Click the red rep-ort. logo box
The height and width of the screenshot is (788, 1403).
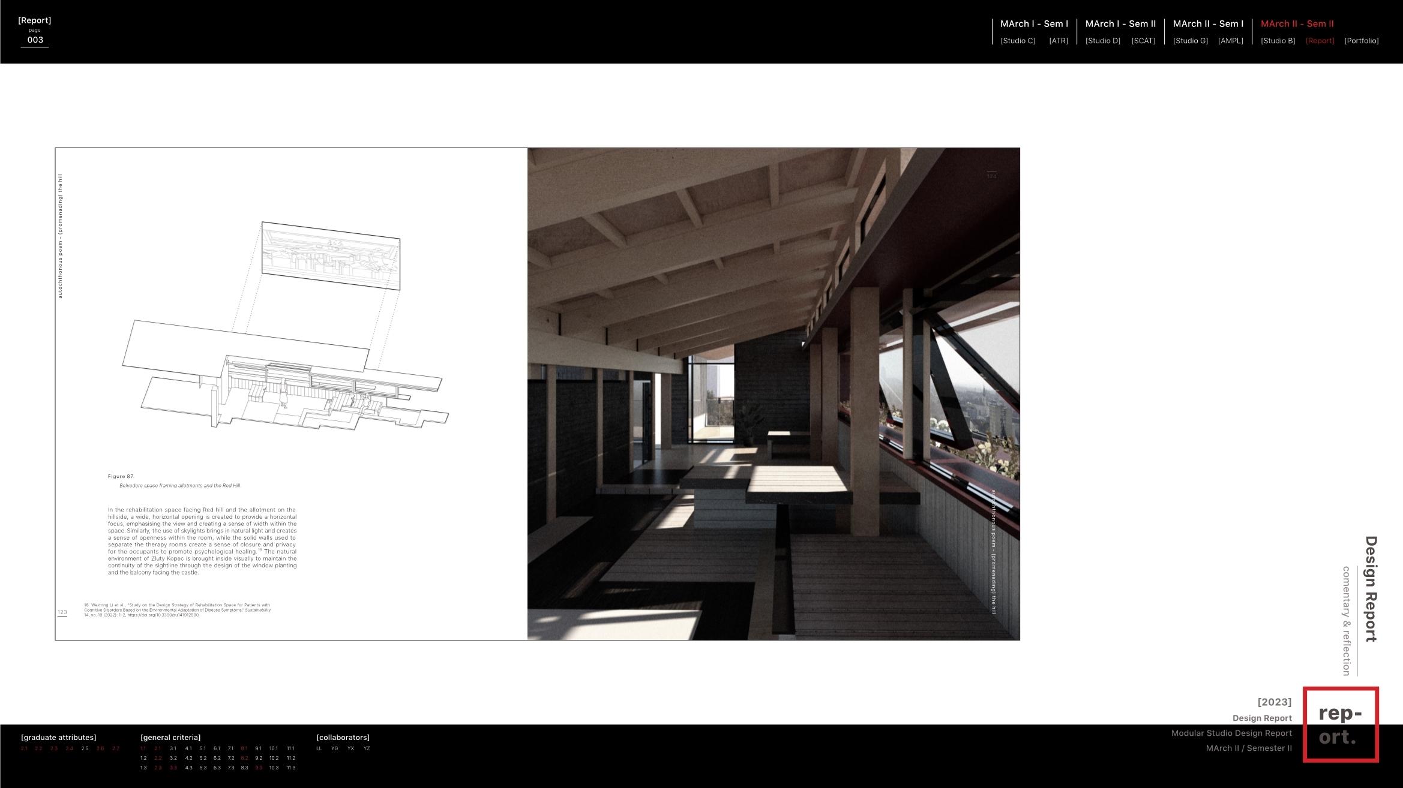click(x=1340, y=724)
